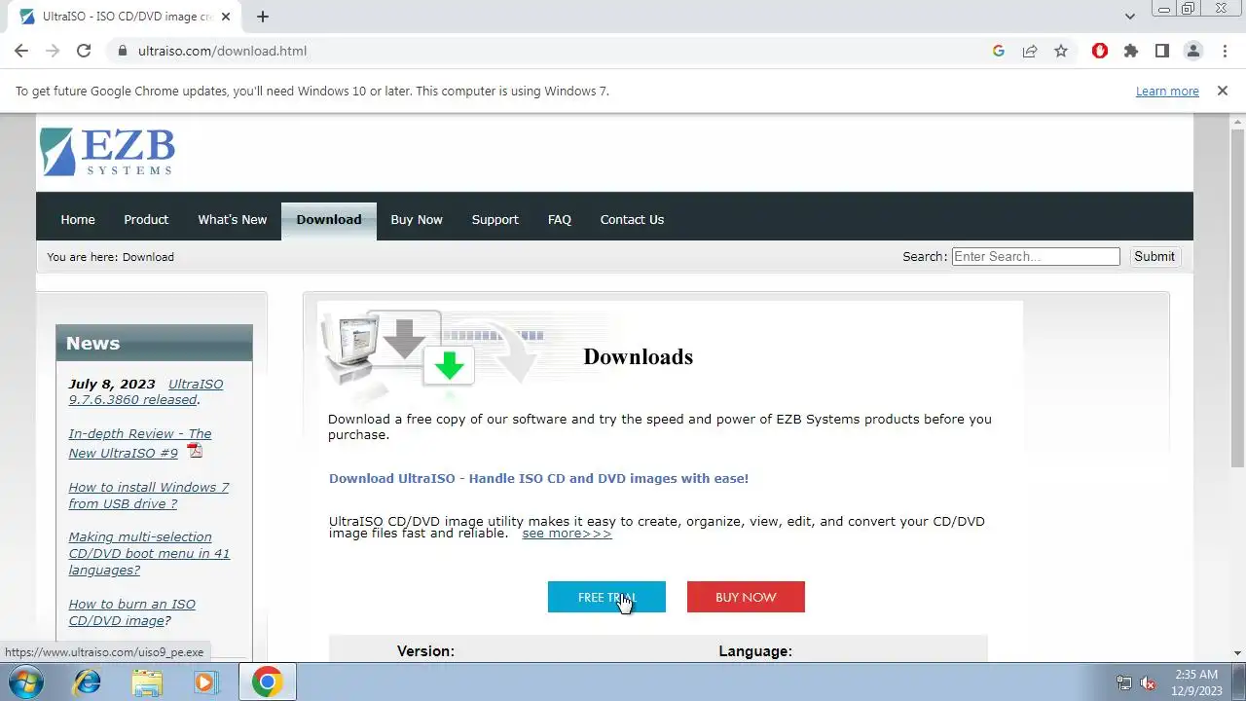
Task: Launch Internet Explorer from taskbar
Action: click(x=88, y=683)
